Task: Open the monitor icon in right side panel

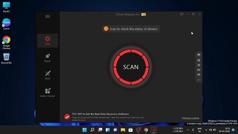Action: coord(199,55)
